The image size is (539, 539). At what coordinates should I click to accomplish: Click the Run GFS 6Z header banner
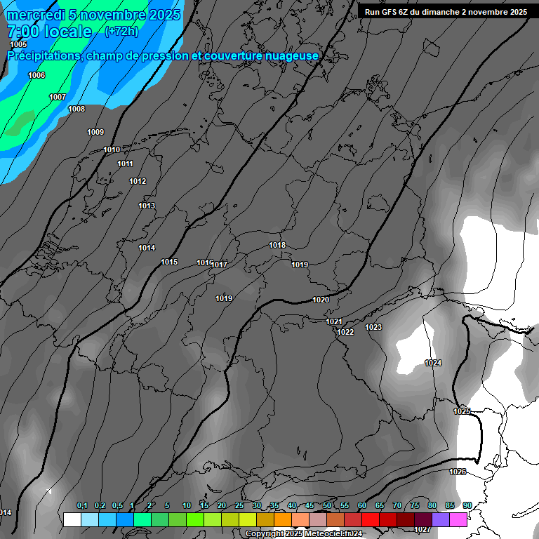click(x=446, y=11)
